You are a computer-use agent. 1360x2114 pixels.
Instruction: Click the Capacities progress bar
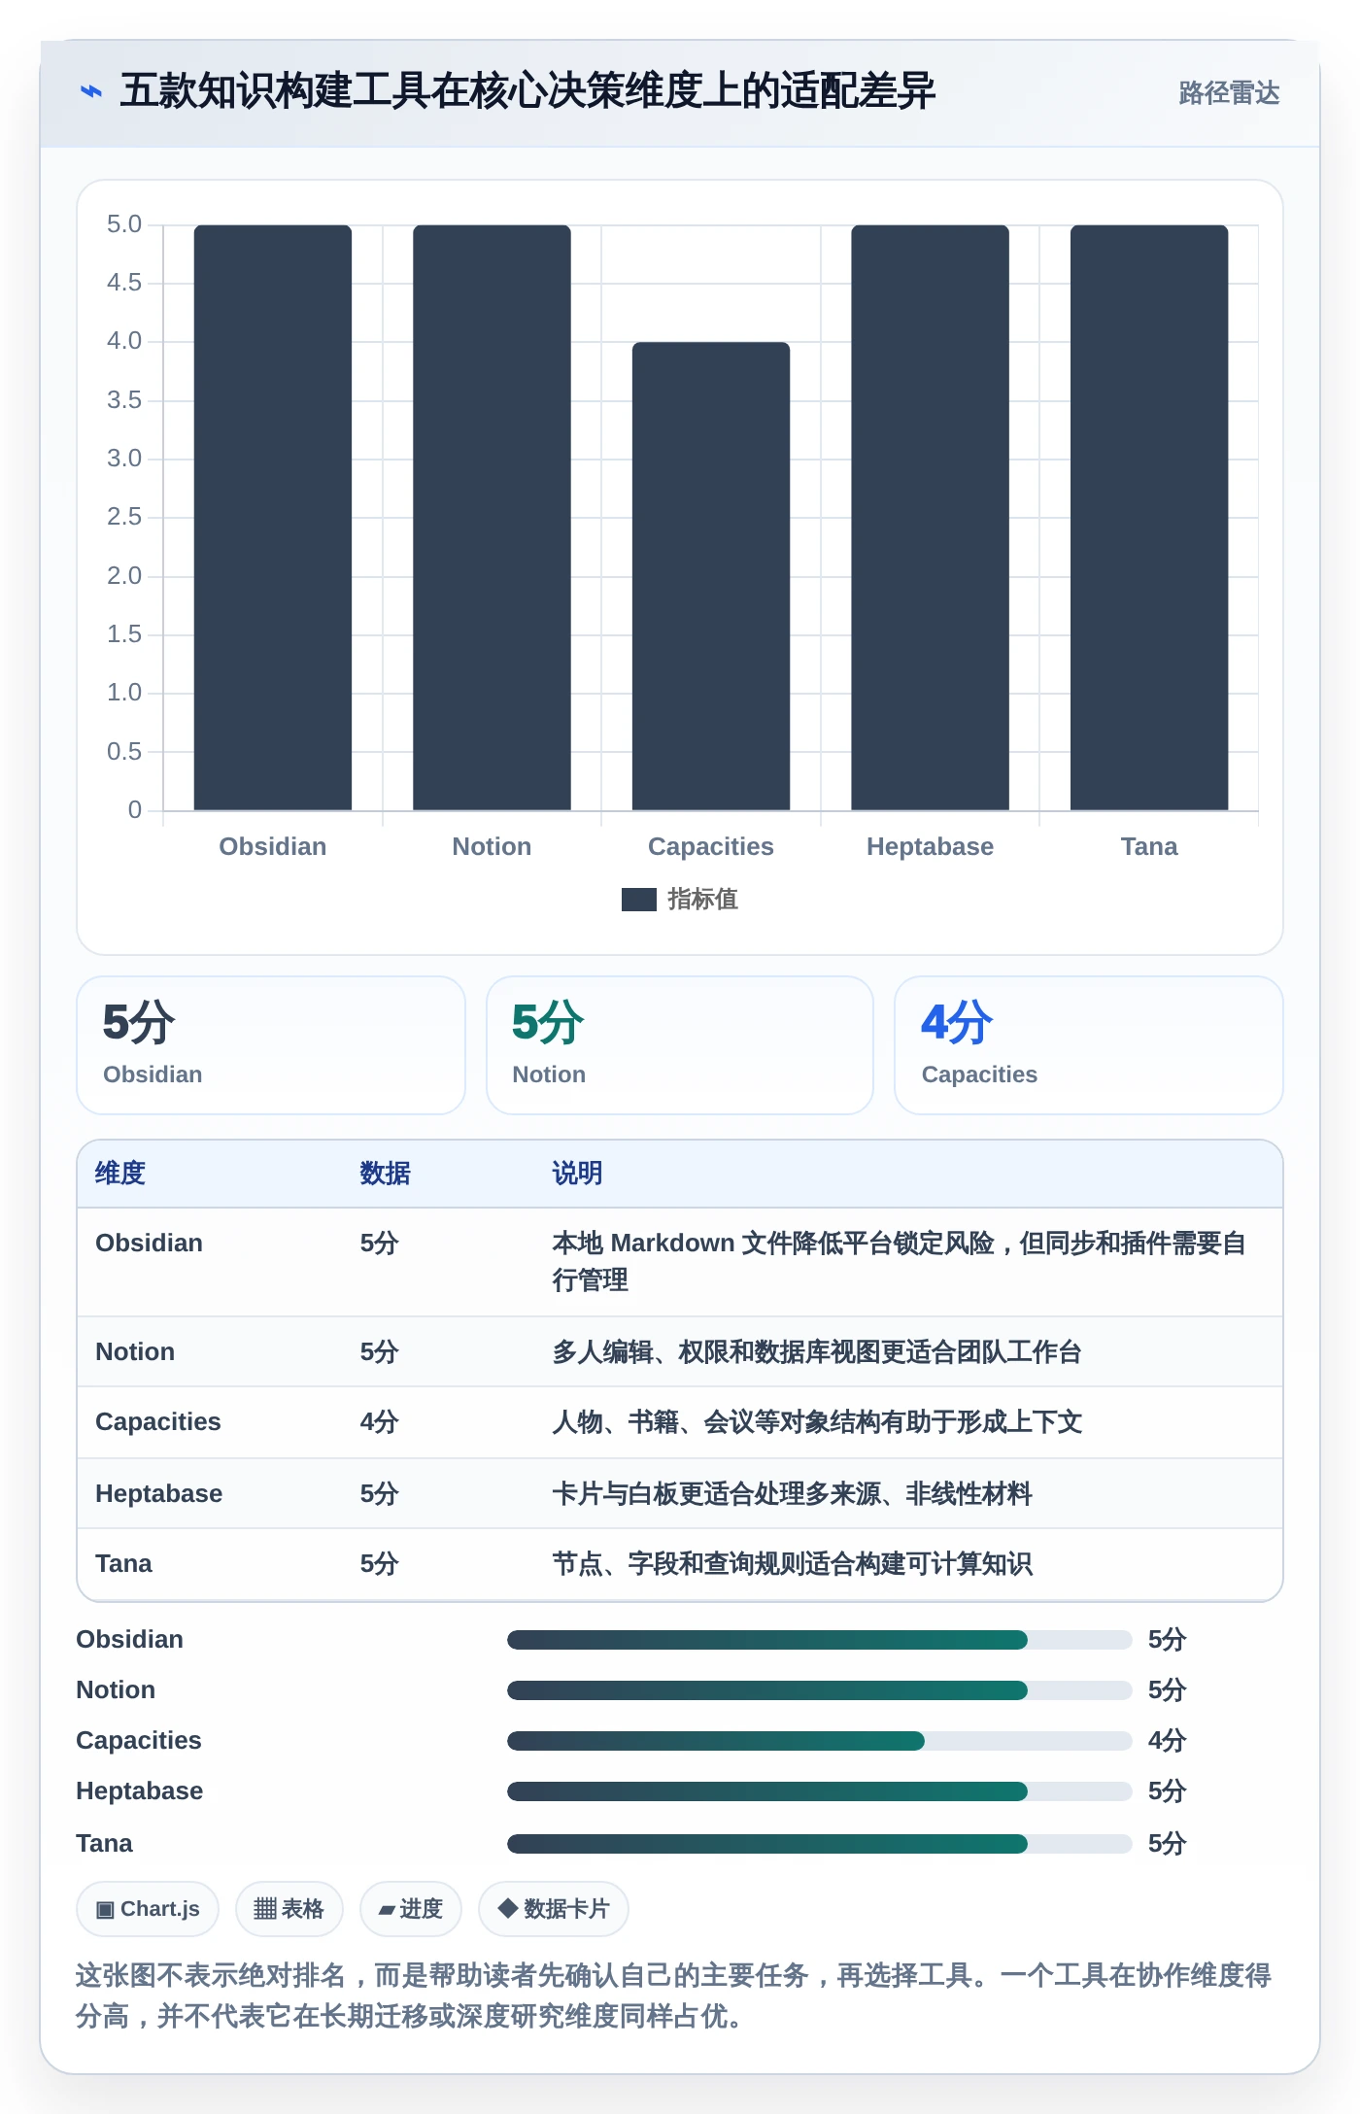pos(819,1741)
